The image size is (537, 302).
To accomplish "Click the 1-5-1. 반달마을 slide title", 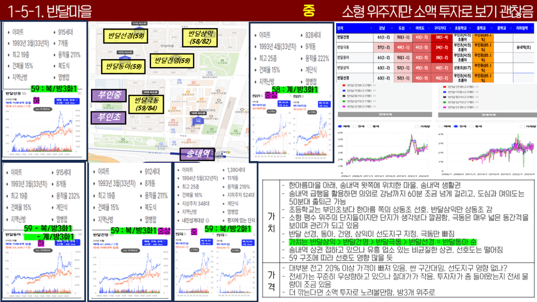I will (x=50, y=11).
